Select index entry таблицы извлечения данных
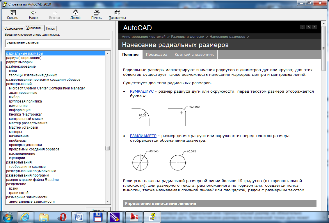 [33, 75]
